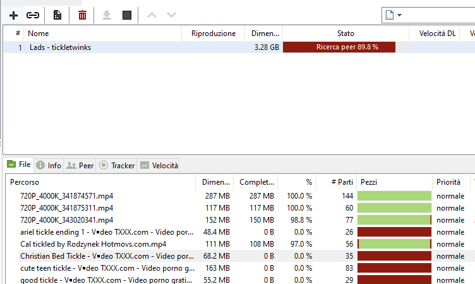The height and width of the screenshot is (284, 475).
Task: Show the Tracker tab
Action: pyautogui.click(x=117, y=166)
